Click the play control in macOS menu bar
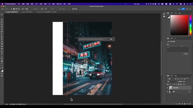 click(x=146, y=4)
